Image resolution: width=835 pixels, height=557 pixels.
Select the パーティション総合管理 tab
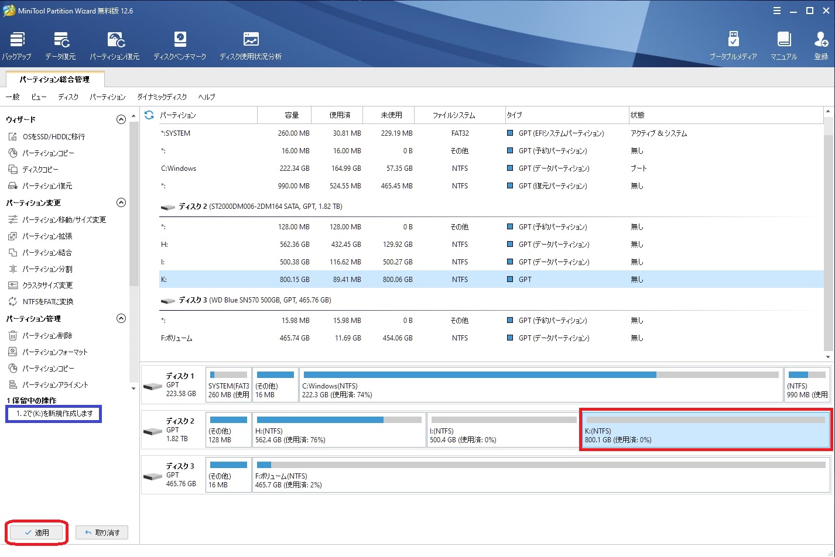tap(55, 79)
